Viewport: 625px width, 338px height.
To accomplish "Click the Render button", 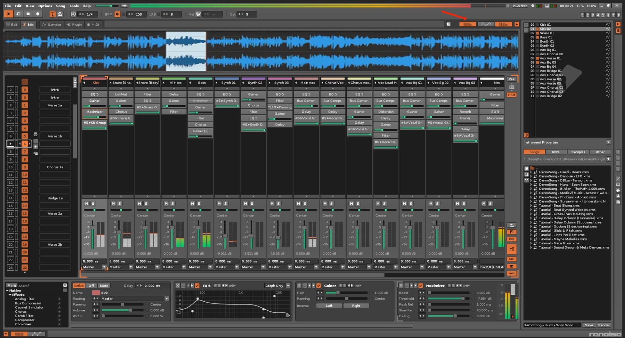I will 604,325.
